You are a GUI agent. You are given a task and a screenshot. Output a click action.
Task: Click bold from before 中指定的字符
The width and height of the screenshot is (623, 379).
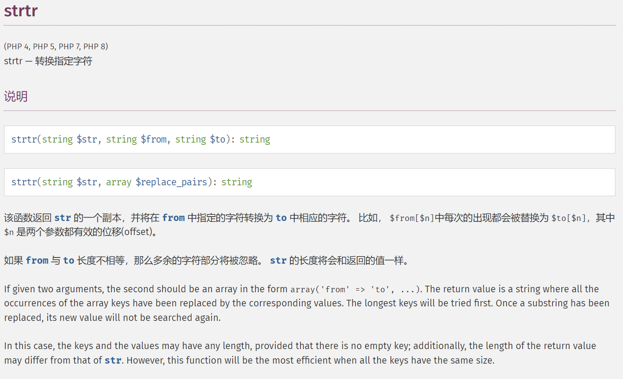coord(173,218)
